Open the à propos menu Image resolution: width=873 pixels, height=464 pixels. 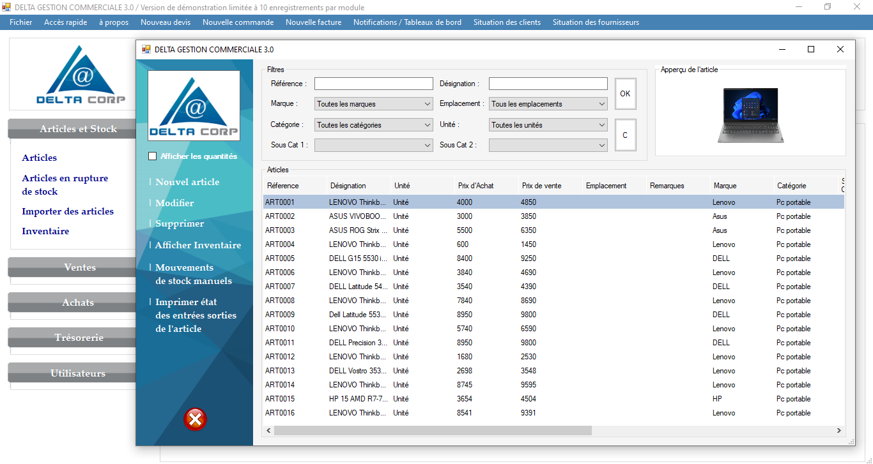click(114, 22)
